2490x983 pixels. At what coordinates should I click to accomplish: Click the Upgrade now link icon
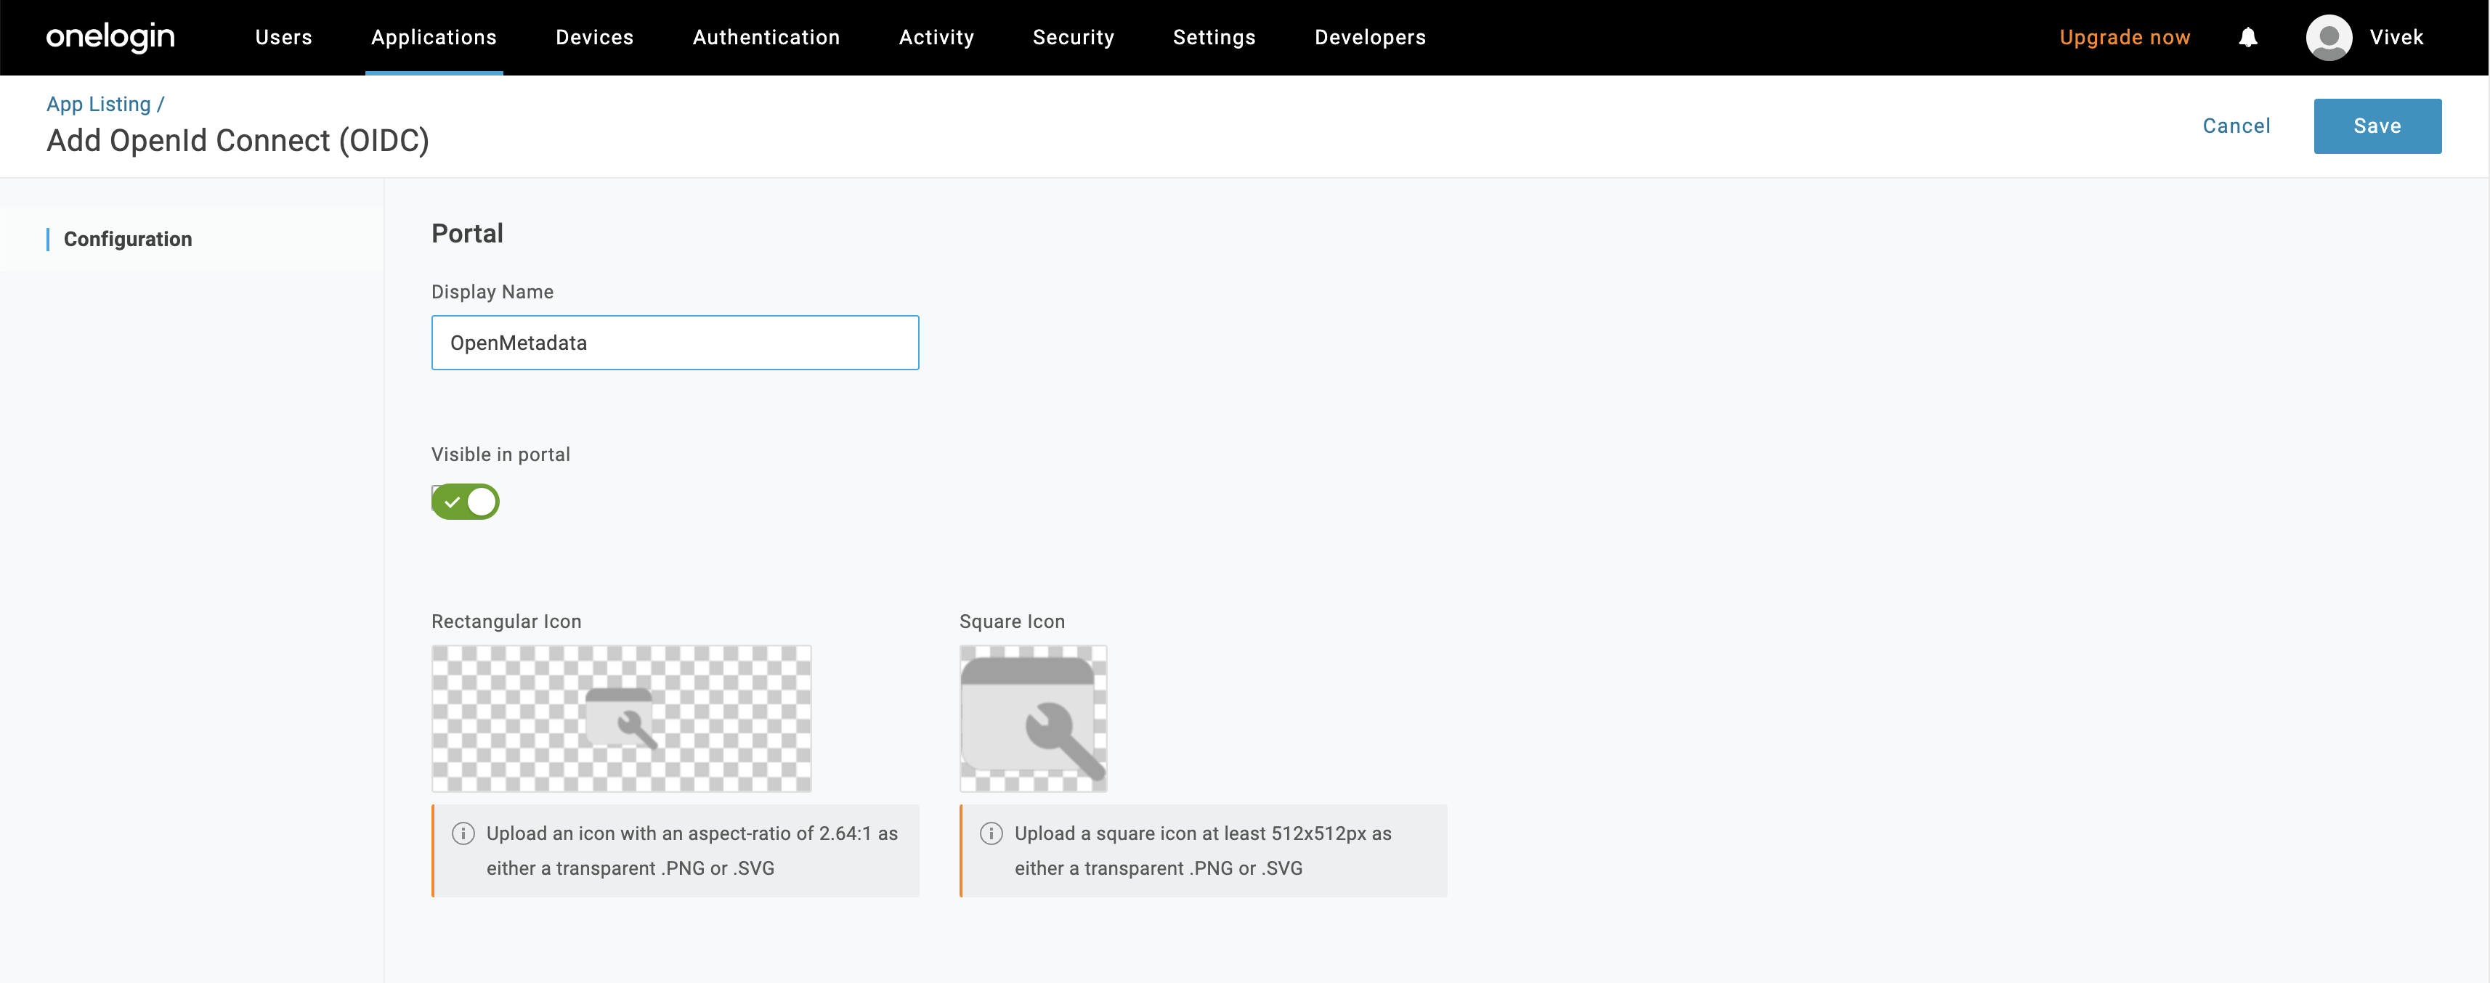(2126, 36)
